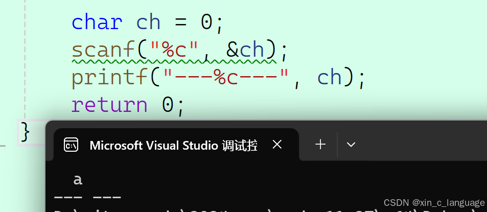This screenshot has width=487, height=212.
Task: Click the &ch argument in scanf
Action: (x=245, y=50)
